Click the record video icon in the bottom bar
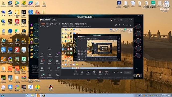 click(114, 72)
